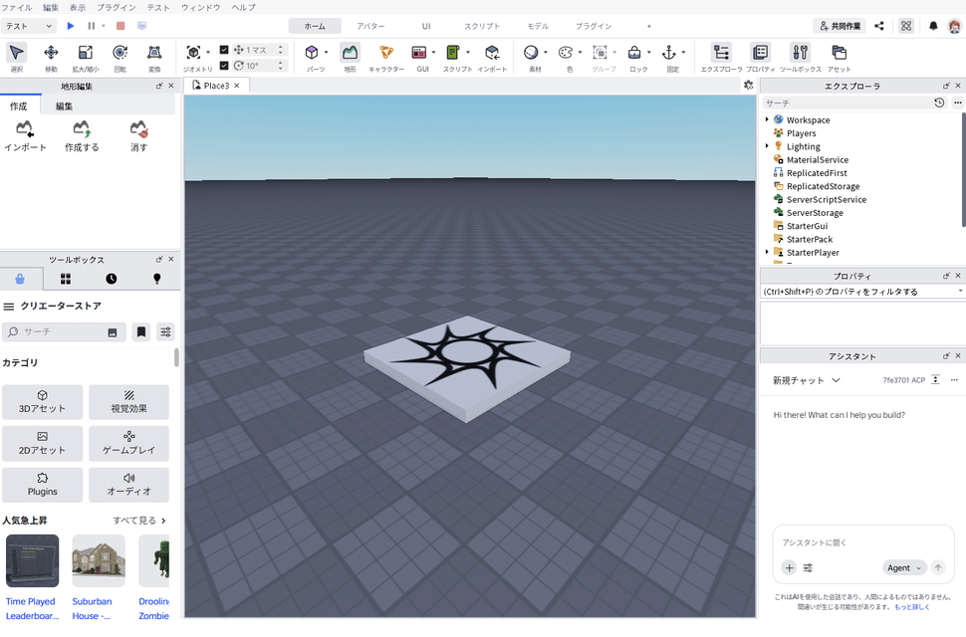This screenshot has height=637, width=966.
Task: Activate the 移動 (Move) tool
Action: point(51,58)
